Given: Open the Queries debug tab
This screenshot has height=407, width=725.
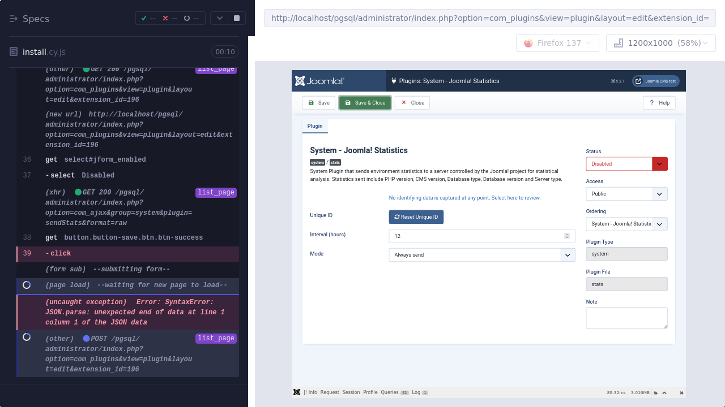Looking at the screenshot, I should coord(395,392).
